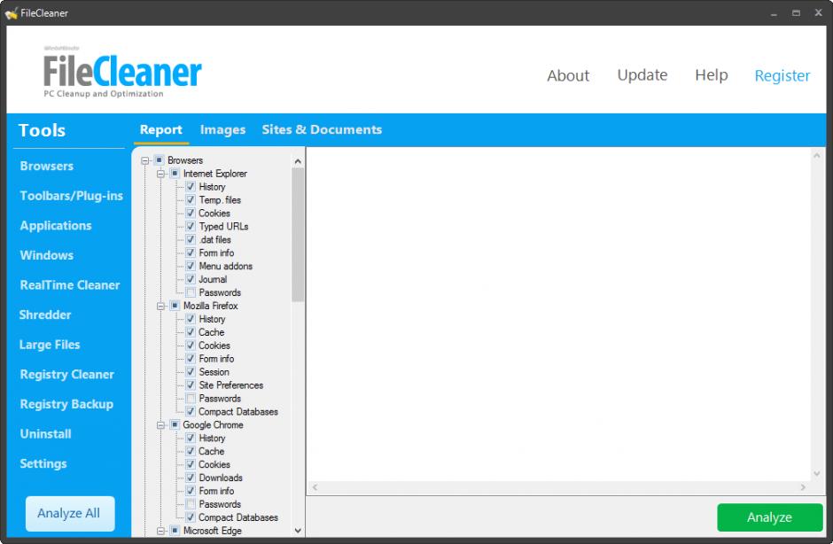Uncheck Typed URLs checkbox
The width and height of the screenshot is (833, 544).
[191, 226]
